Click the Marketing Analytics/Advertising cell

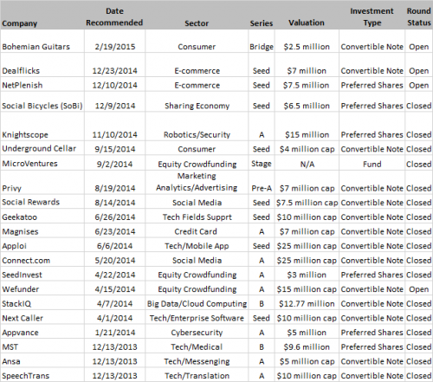pyautogui.click(x=197, y=182)
